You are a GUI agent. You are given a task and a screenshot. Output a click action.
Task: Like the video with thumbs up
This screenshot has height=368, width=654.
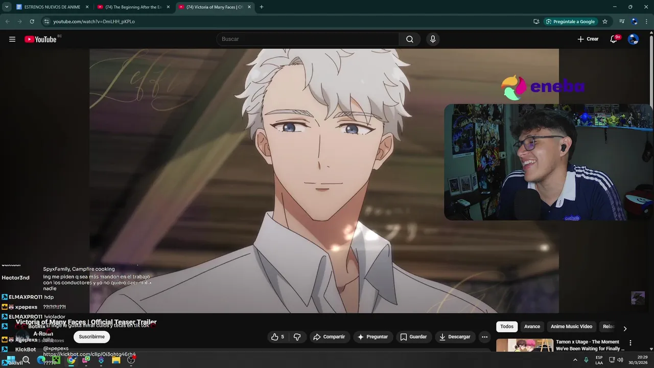click(277, 337)
